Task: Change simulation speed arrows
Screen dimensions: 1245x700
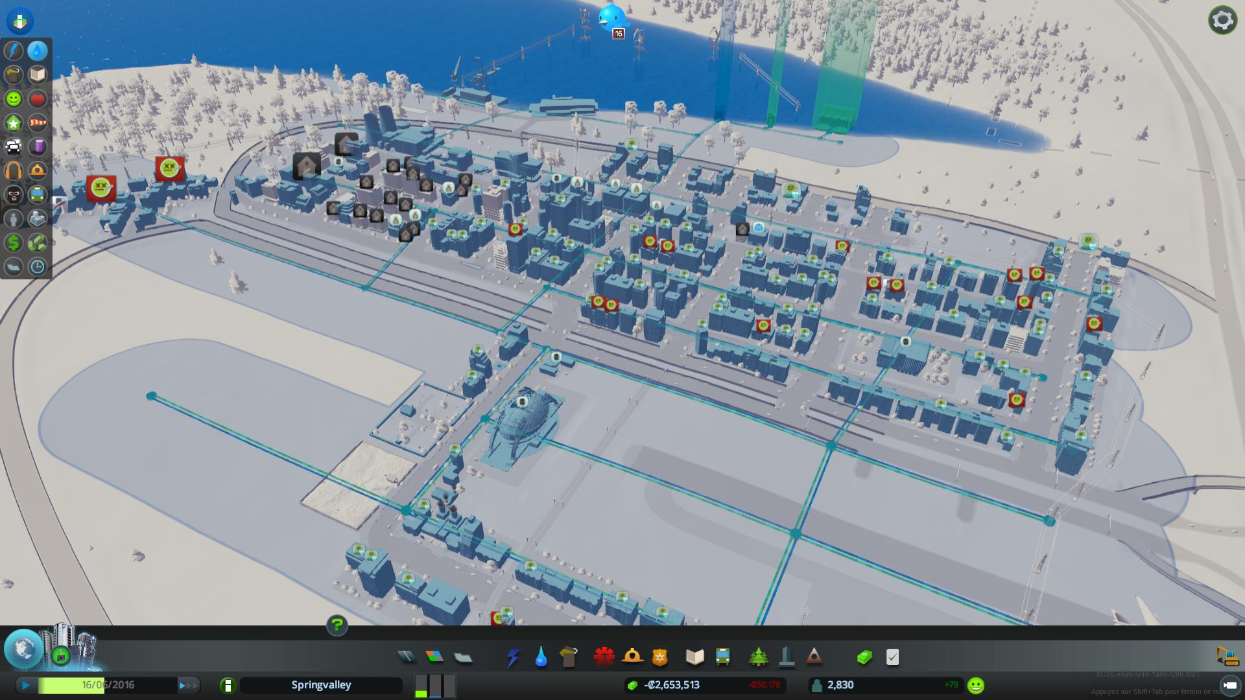Action: click(188, 685)
